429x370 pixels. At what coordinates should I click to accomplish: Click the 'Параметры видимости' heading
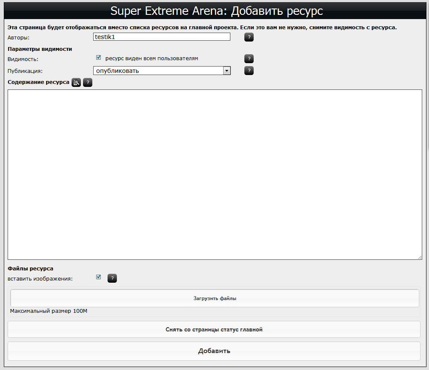40,49
